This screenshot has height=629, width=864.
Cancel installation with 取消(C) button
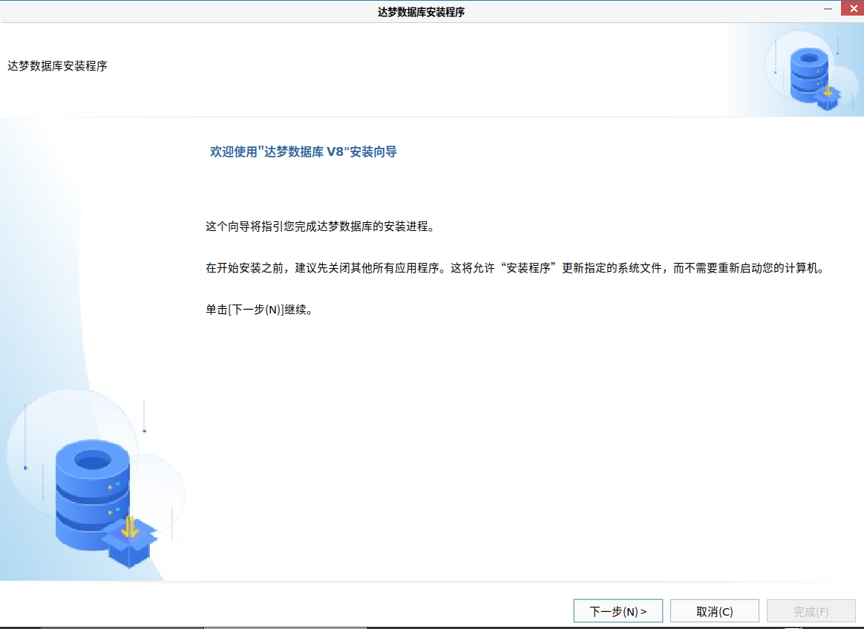[x=715, y=611]
